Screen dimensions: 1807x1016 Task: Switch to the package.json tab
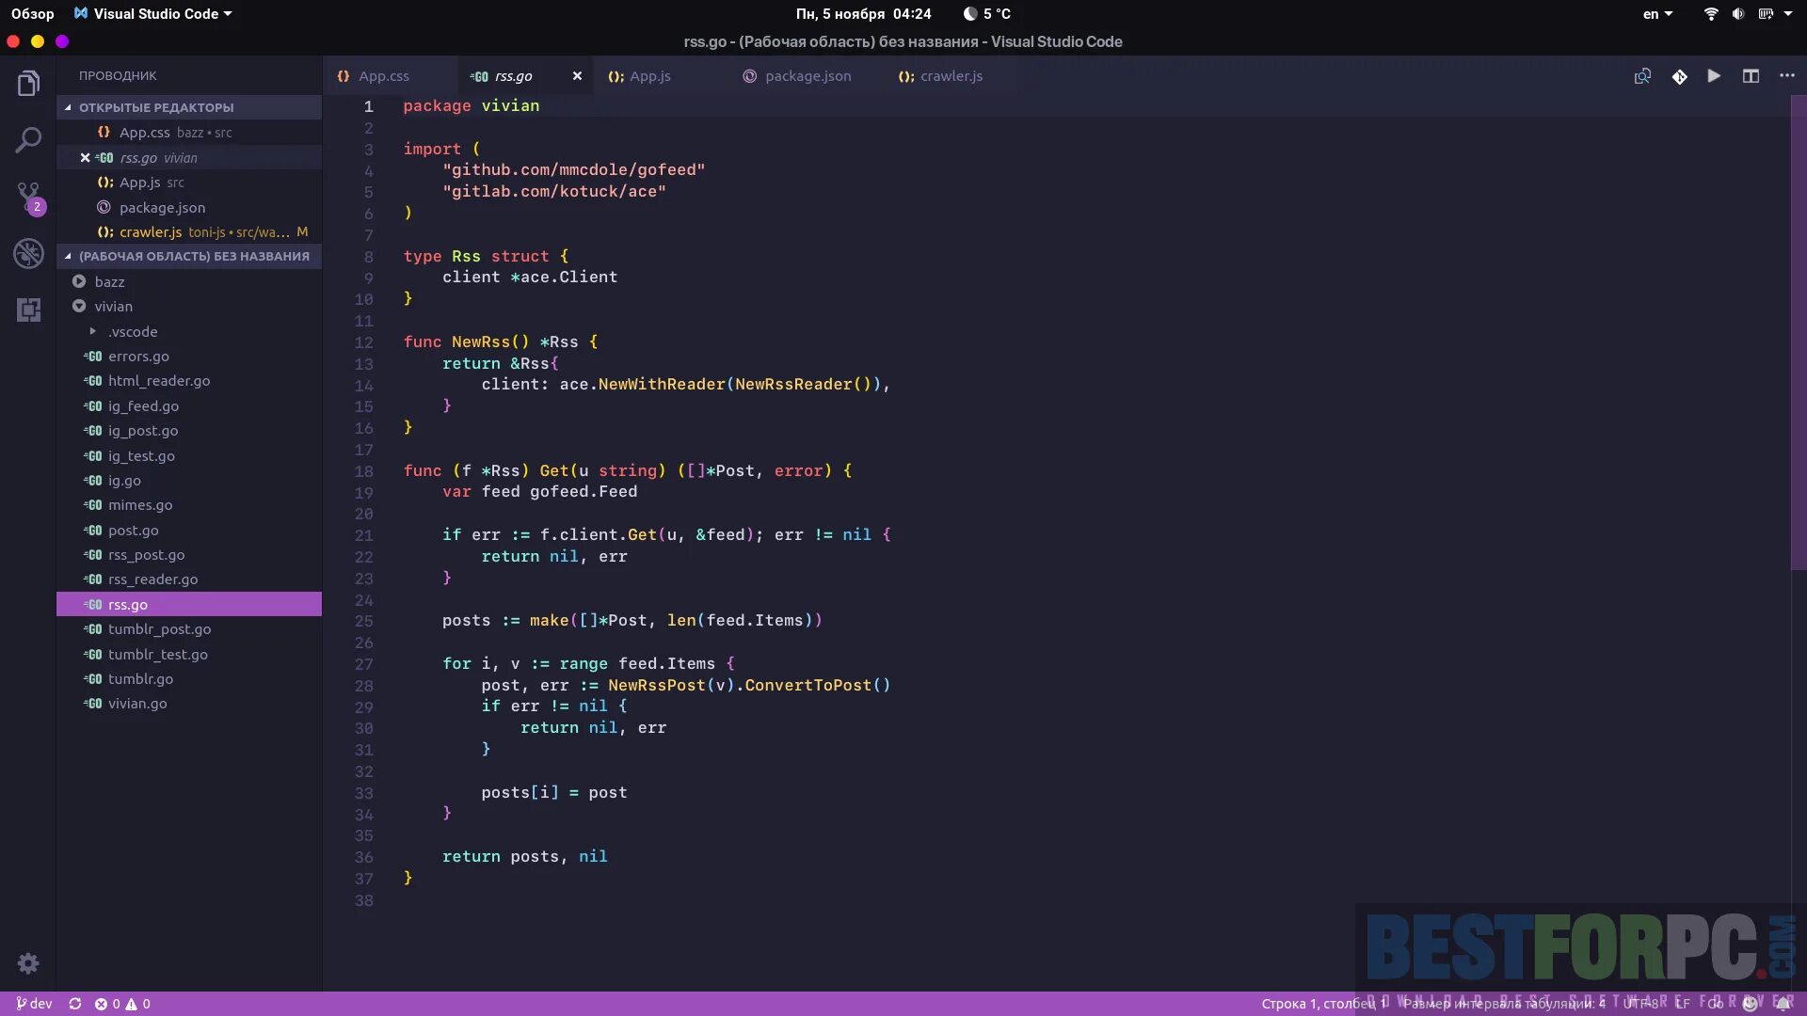coord(807,76)
